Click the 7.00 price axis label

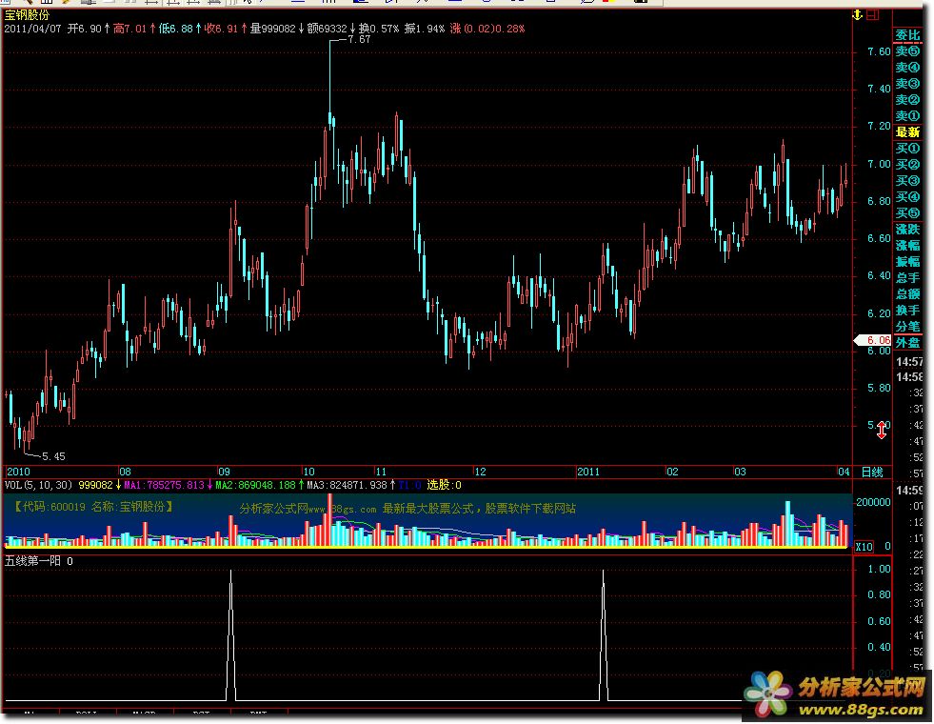click(879, 164)
